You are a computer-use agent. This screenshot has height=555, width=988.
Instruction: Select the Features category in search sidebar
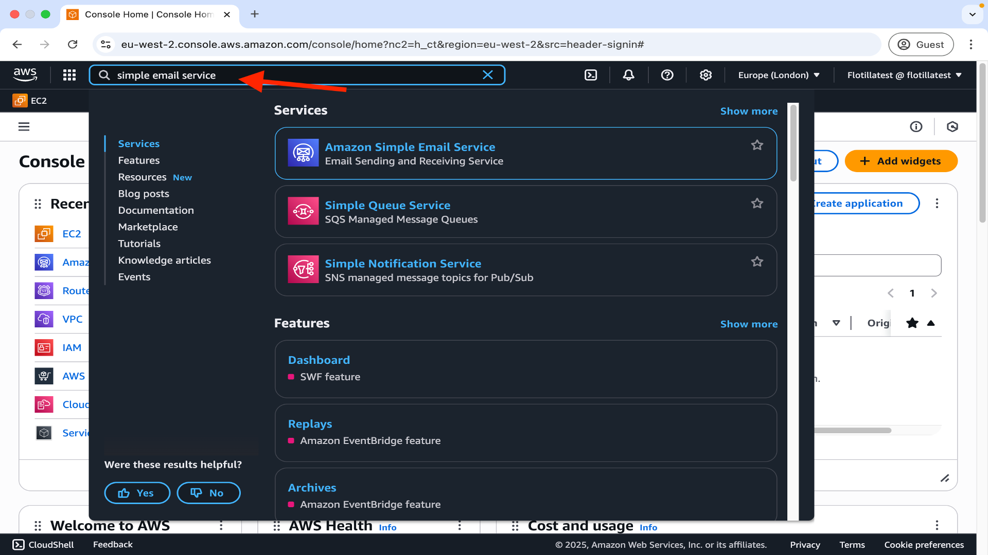[x=138, y=160]
